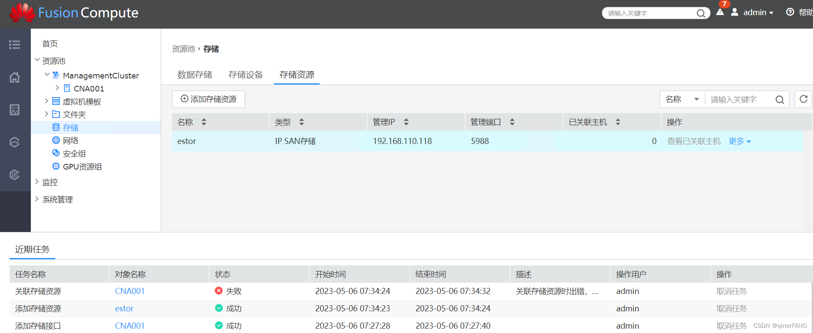Screen dimensions: 813x333
Task: Expand the 系统管理 tree node
Action: 37,199
